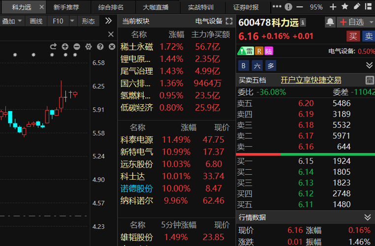Click the chart redo/share arrow icon
This screenshot has height=246, width=375.
(53, 46)
